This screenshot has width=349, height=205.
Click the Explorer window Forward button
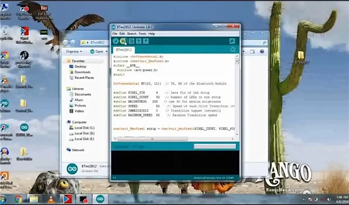(x=72, y=42)
